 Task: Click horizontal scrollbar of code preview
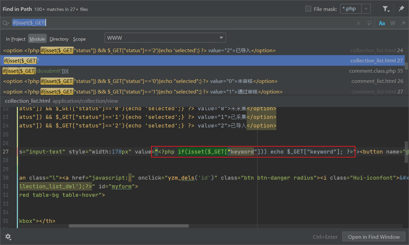(x=129, y=226)
